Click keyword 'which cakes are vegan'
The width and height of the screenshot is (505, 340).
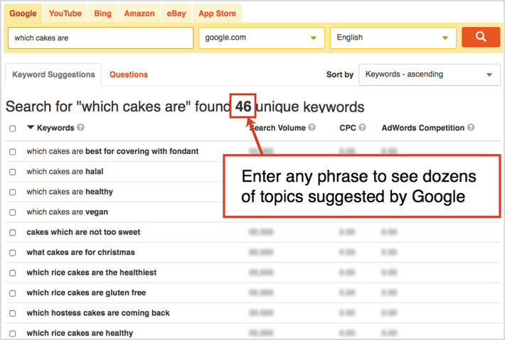67,212
